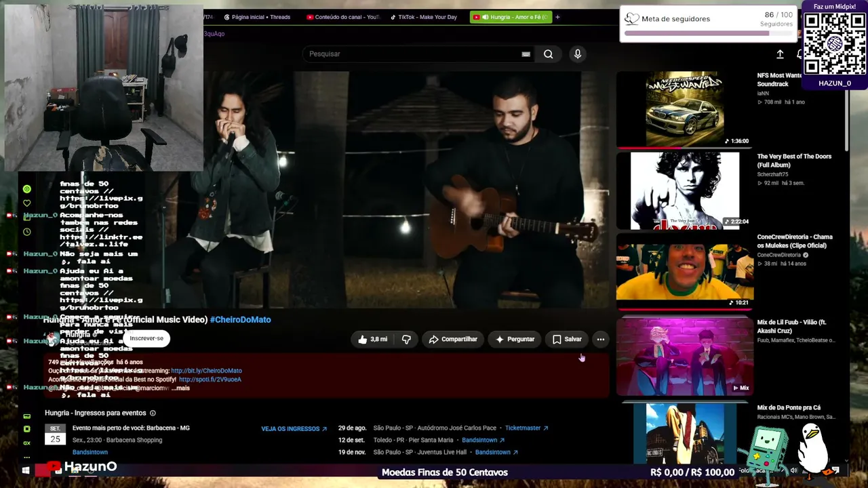
Task: Click 'Evento mais perto de você: Barbacena - MG'
Action: (x=131, y=428)
